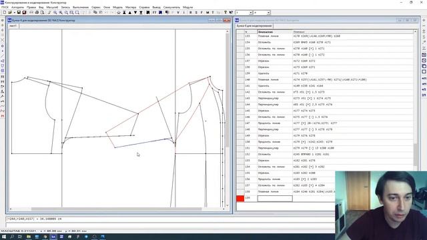
Task: Click row 147 Продлить линию operator cell
Action: tap(274, 123)
